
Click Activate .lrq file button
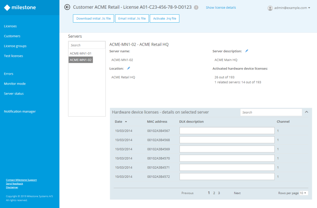(x=164, y=18)
